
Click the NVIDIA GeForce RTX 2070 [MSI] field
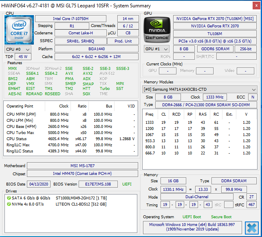(x=215, y=18)
